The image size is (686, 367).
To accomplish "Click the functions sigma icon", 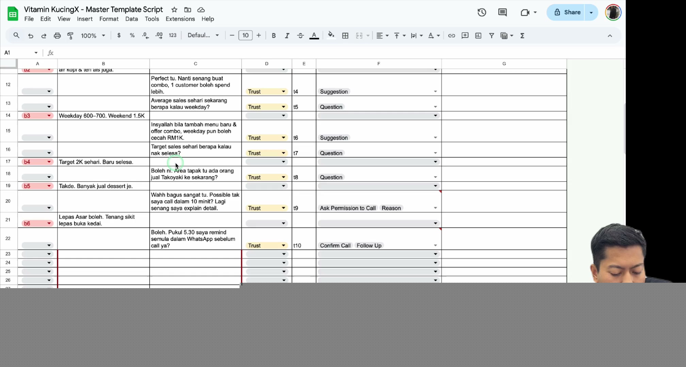I will pyautogui.click(x=522, y=35).
